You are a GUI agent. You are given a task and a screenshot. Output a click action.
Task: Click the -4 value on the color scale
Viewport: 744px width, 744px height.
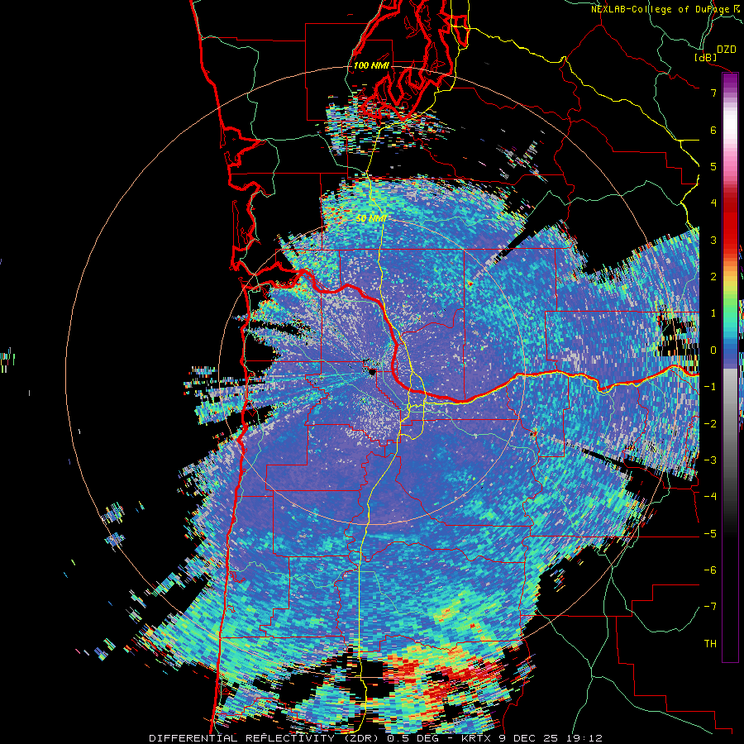(x=710, y=497)
